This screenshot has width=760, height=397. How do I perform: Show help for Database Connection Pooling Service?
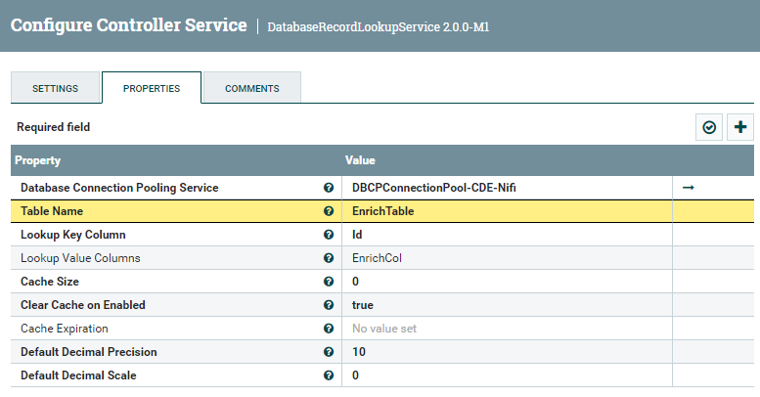329,187
